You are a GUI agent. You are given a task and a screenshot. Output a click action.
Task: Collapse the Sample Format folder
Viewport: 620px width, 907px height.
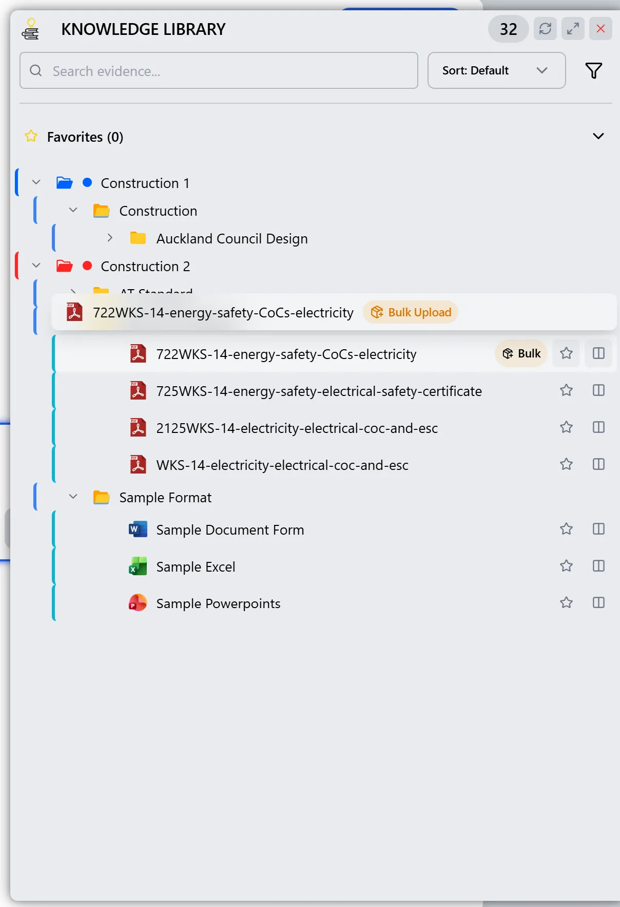coord(73,497)
